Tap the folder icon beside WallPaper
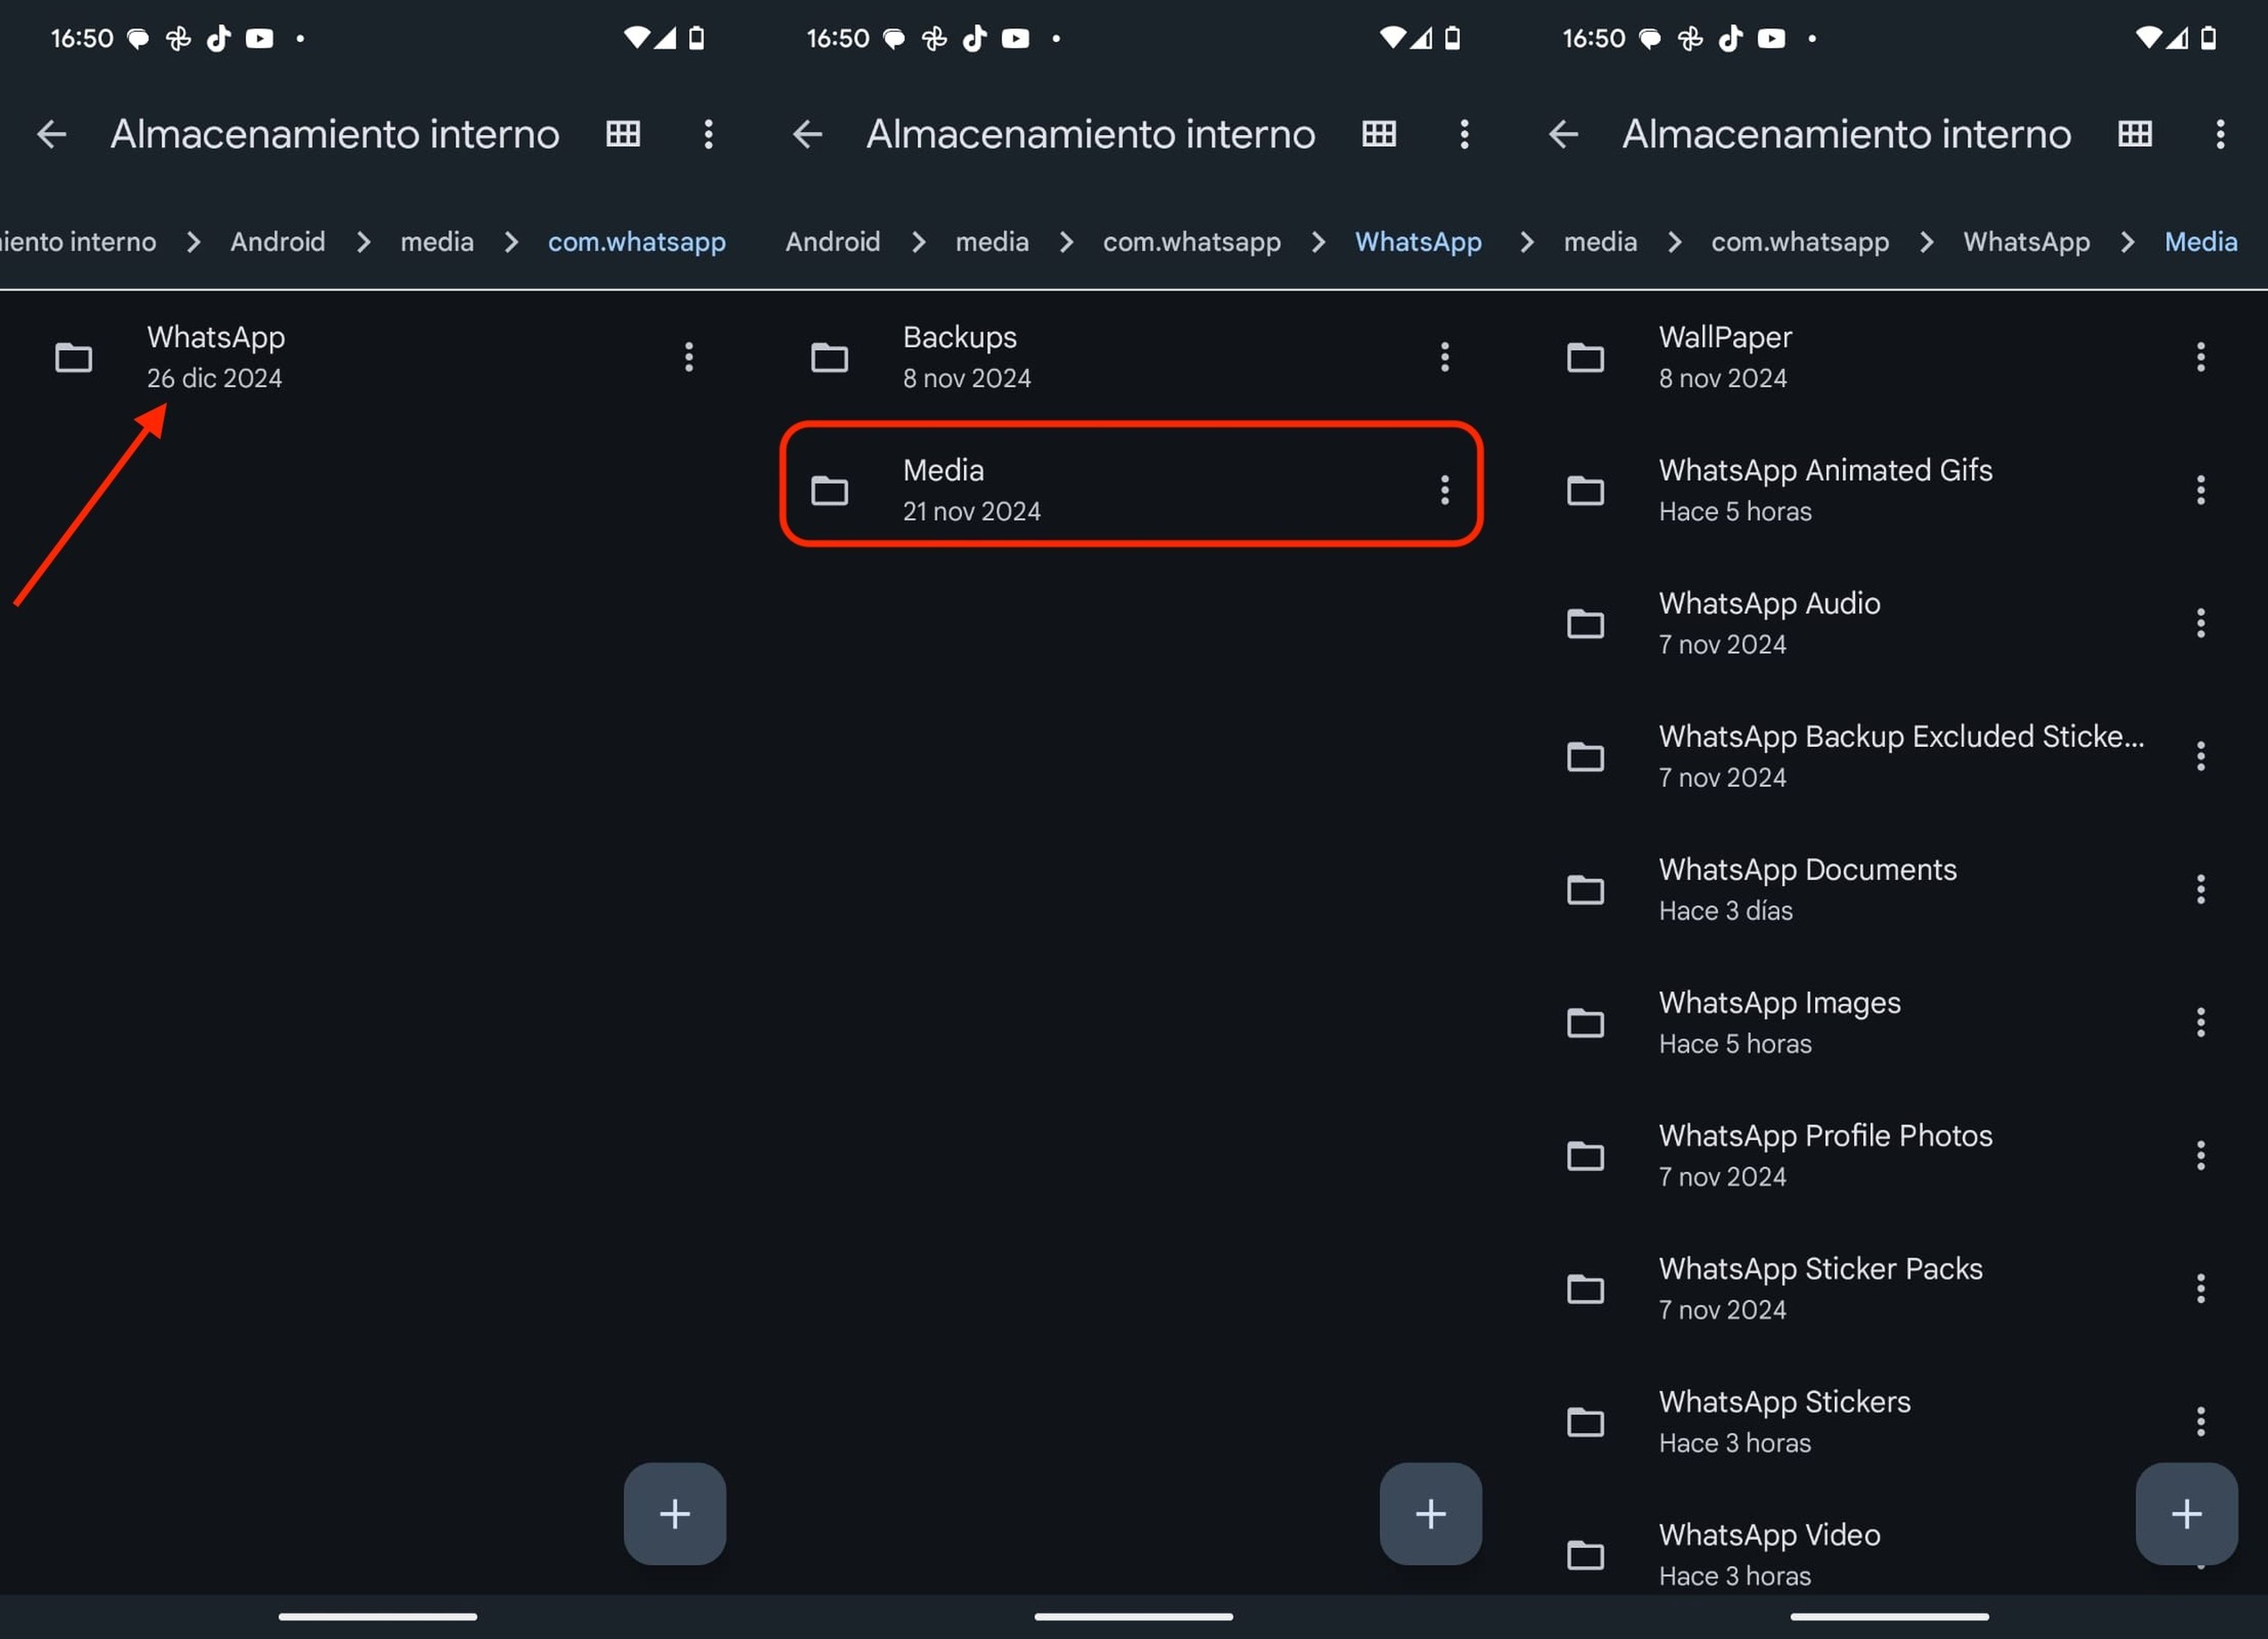Screen dimensions: 2268x1639 (x=1585, y=357)
